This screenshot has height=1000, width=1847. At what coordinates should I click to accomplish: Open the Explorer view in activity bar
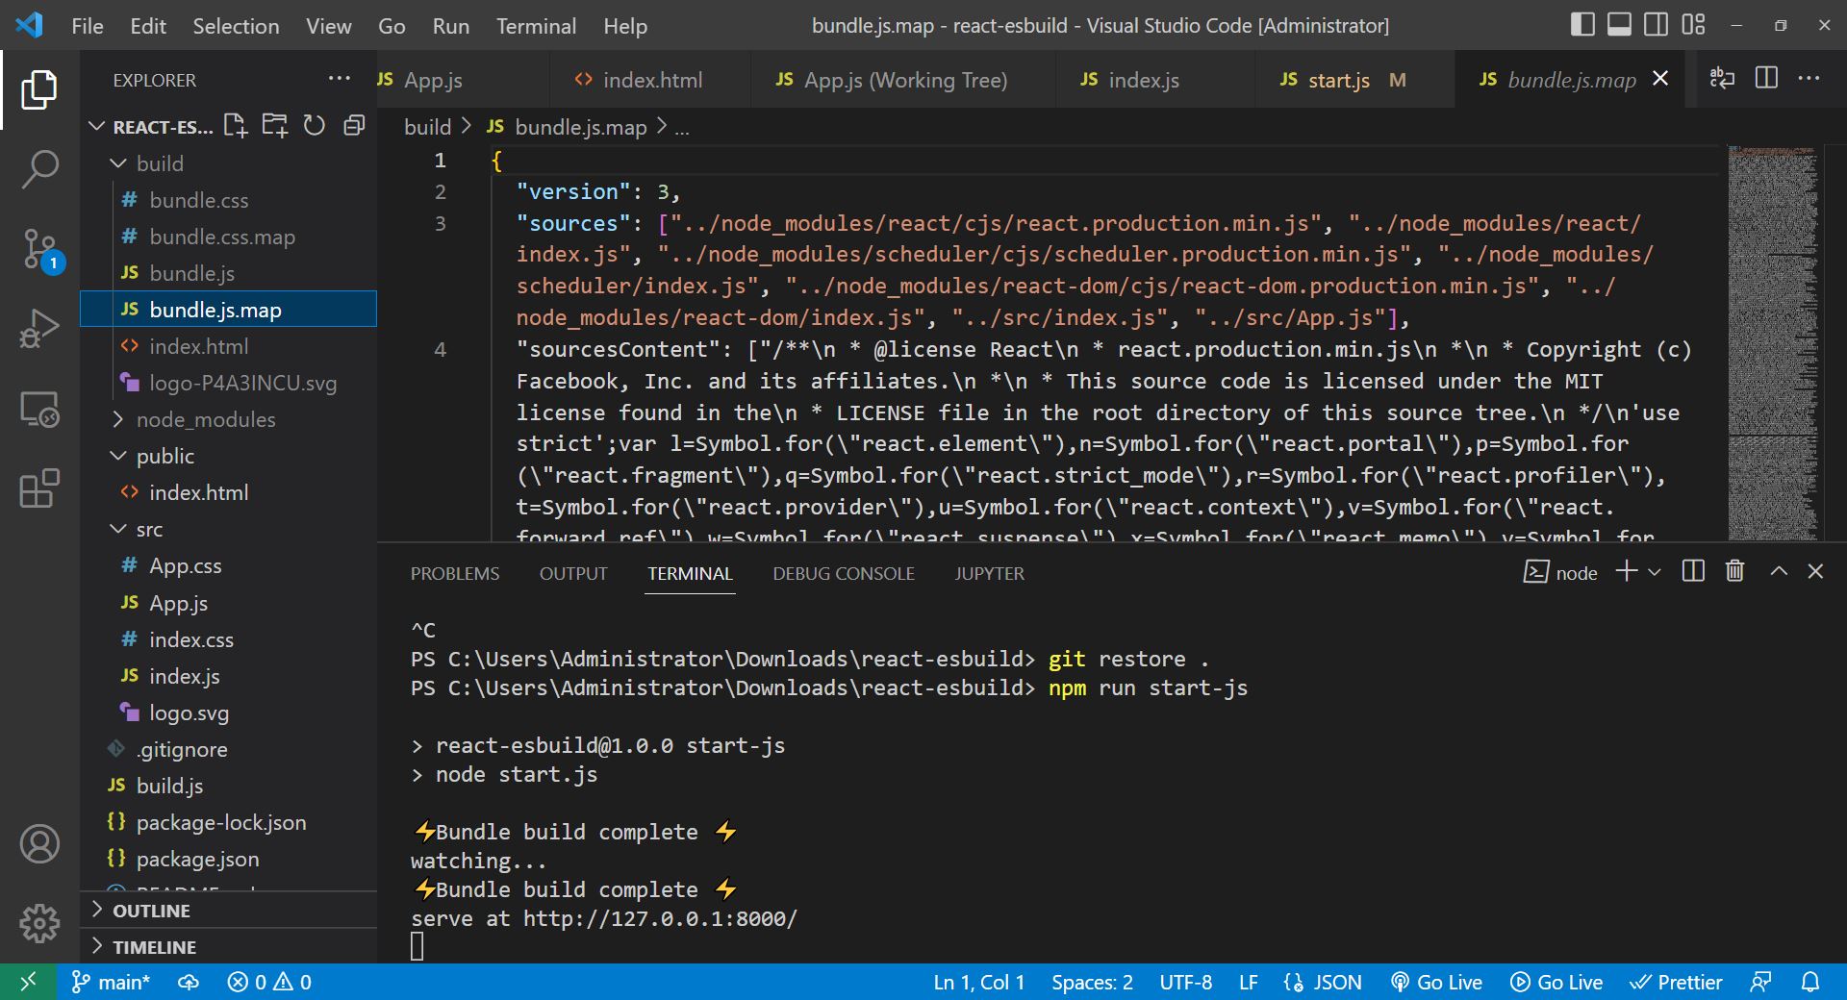39,89
